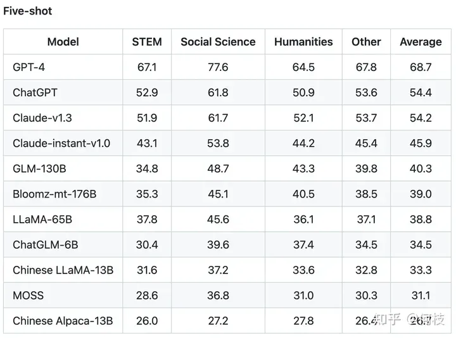The height and width of the screenshot is (338, 456).
Task: Click the GLM-130B model name
Action: pos(39,168)
